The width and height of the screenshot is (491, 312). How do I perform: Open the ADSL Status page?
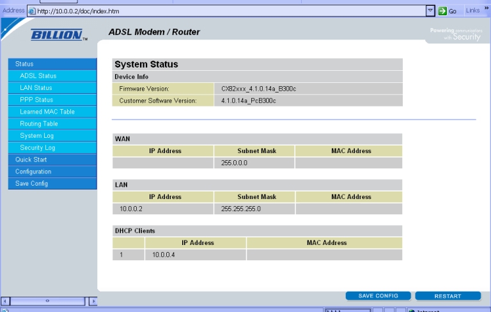[x=52, y=76]
